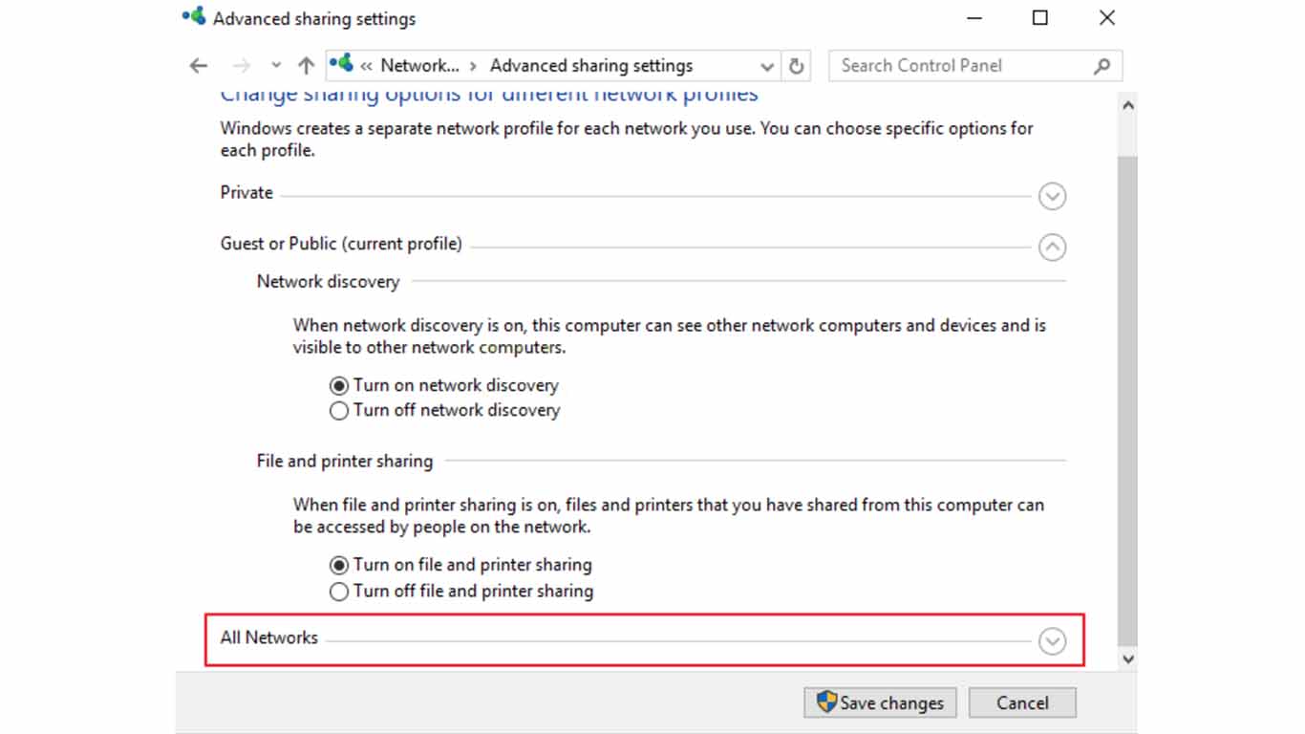Screen dimensions: 1305x734
Task: Click the refresh icon in address bar
Action: click(796, 65)
